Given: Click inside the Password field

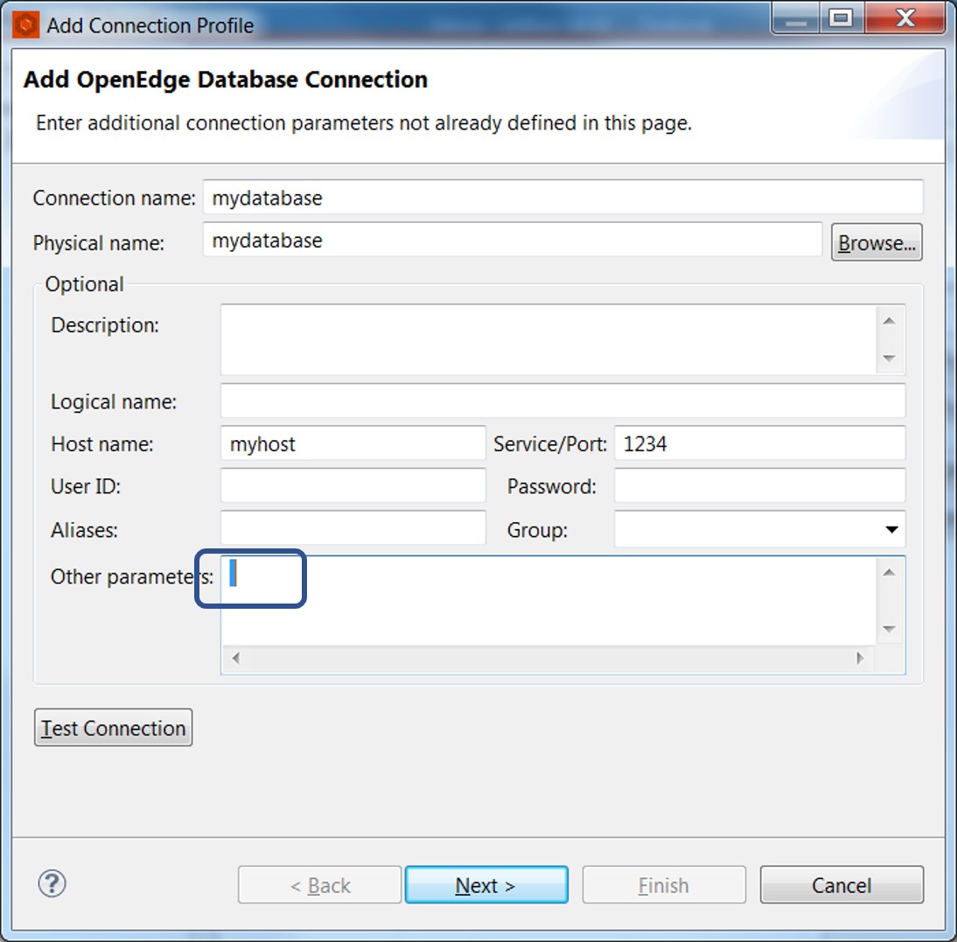Looking at the screenshot, I should click(x=759, y=485).
